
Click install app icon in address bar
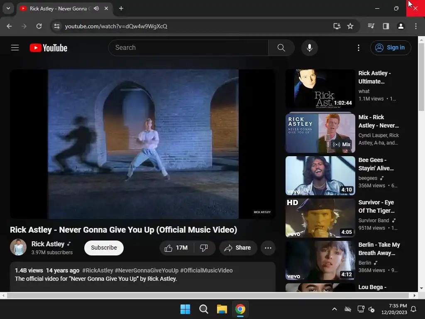[x=337, y=26]
